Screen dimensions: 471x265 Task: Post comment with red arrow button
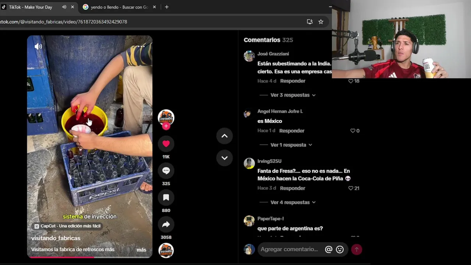tap(356, 249)
